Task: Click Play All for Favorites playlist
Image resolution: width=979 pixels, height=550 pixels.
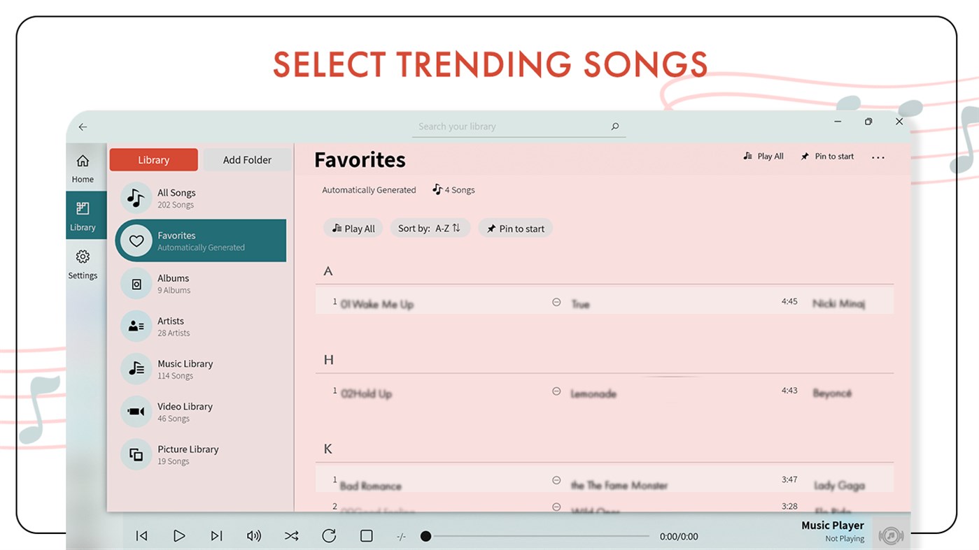Action: pyautogui.click(x=353, y=228)
